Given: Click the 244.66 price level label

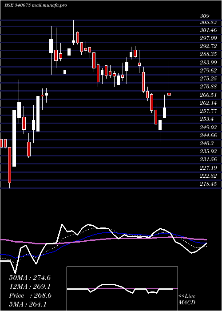Looking at the screenshot, I should (x=208, y=136).
